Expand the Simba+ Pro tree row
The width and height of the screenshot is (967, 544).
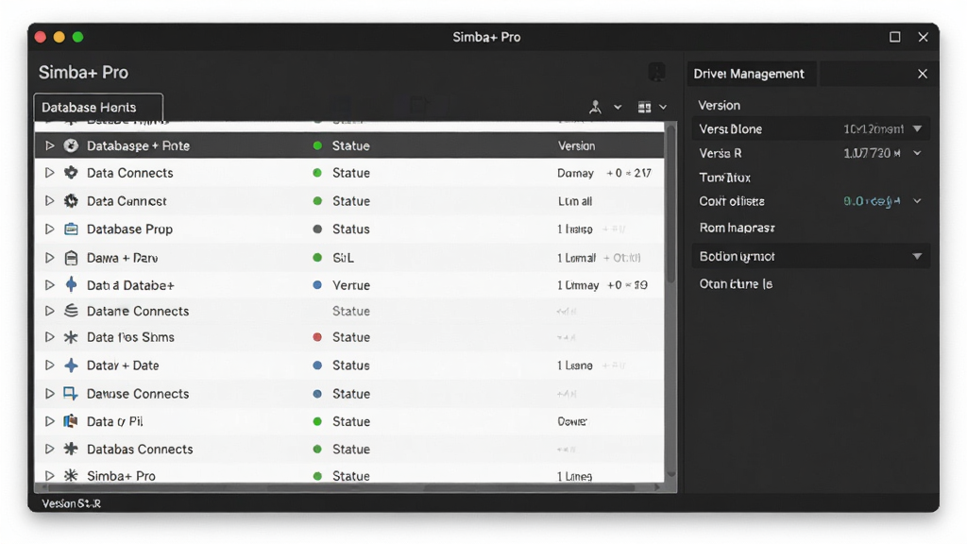coord(49,476)
